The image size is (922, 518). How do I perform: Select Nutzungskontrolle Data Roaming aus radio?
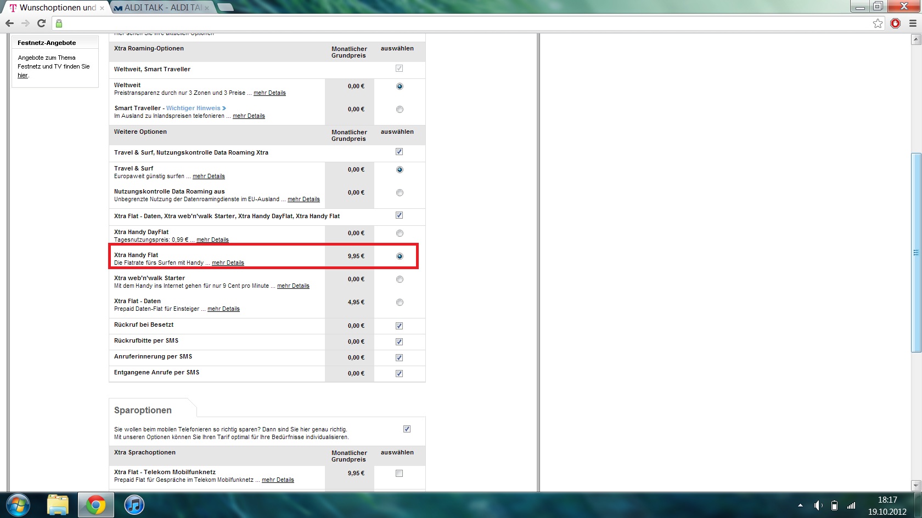click(x=400, y=192)
